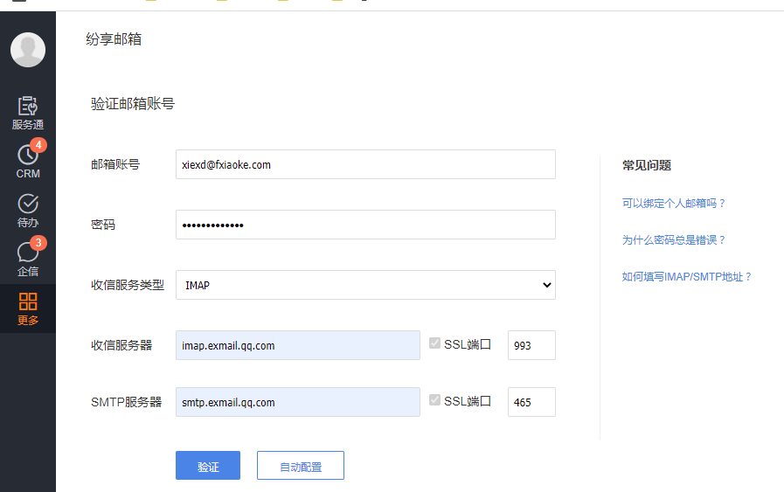Open link 如何填写IMAP/SMTP地址？
The image size is (784, 492).
(x=687, y=276)
